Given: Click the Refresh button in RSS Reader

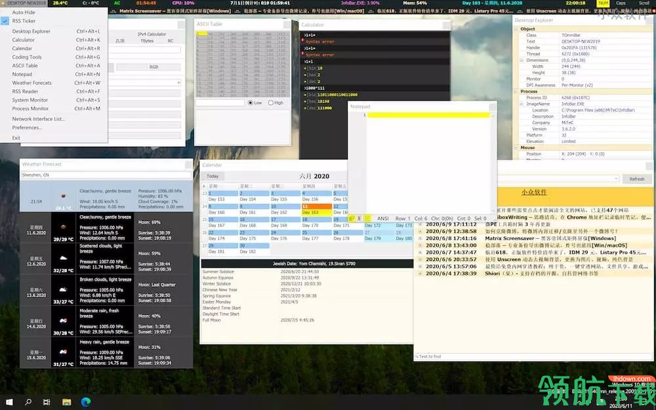Looking at the screenshot, I should coord(636,178).
